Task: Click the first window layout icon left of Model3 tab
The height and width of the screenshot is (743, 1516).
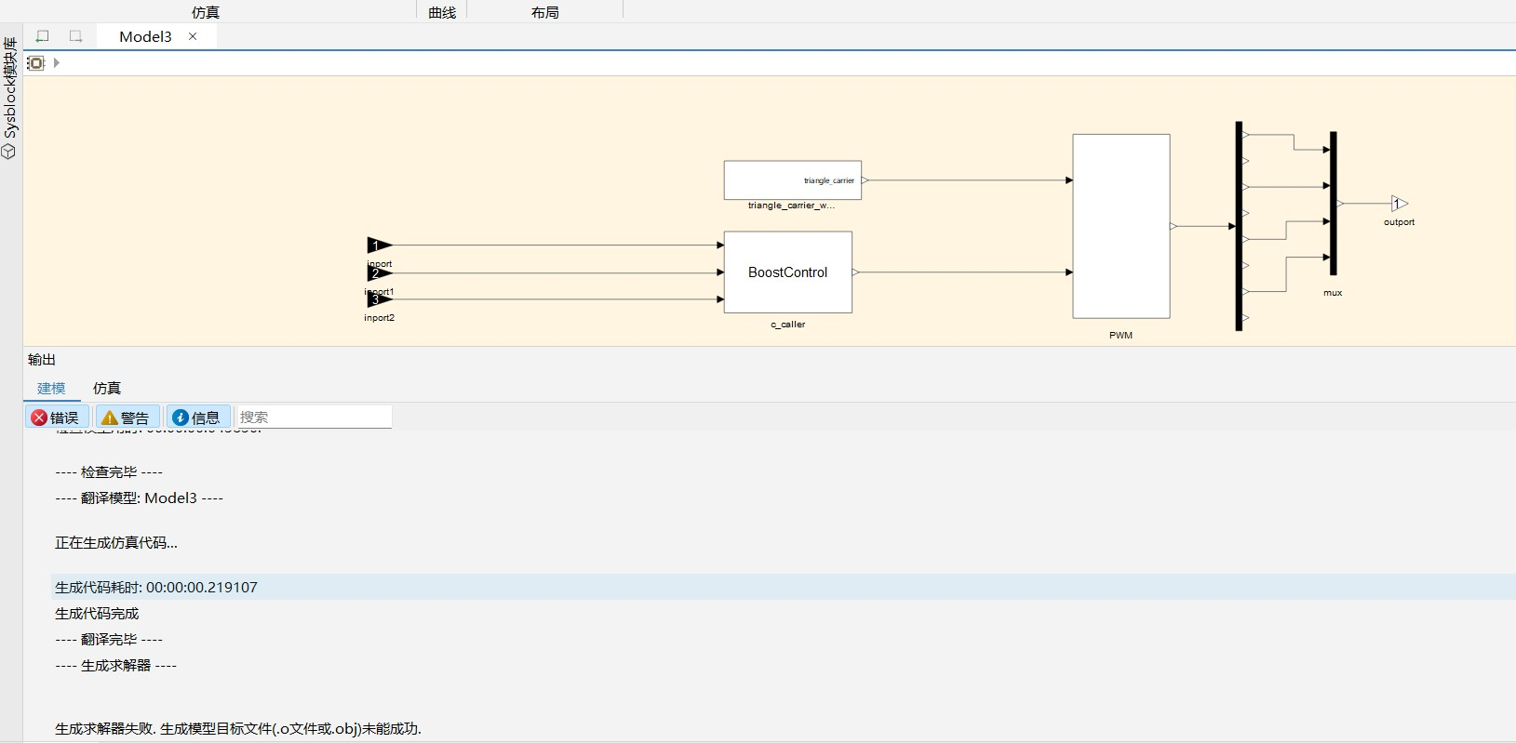Action: pyautogui.click(x=42, y=36)
